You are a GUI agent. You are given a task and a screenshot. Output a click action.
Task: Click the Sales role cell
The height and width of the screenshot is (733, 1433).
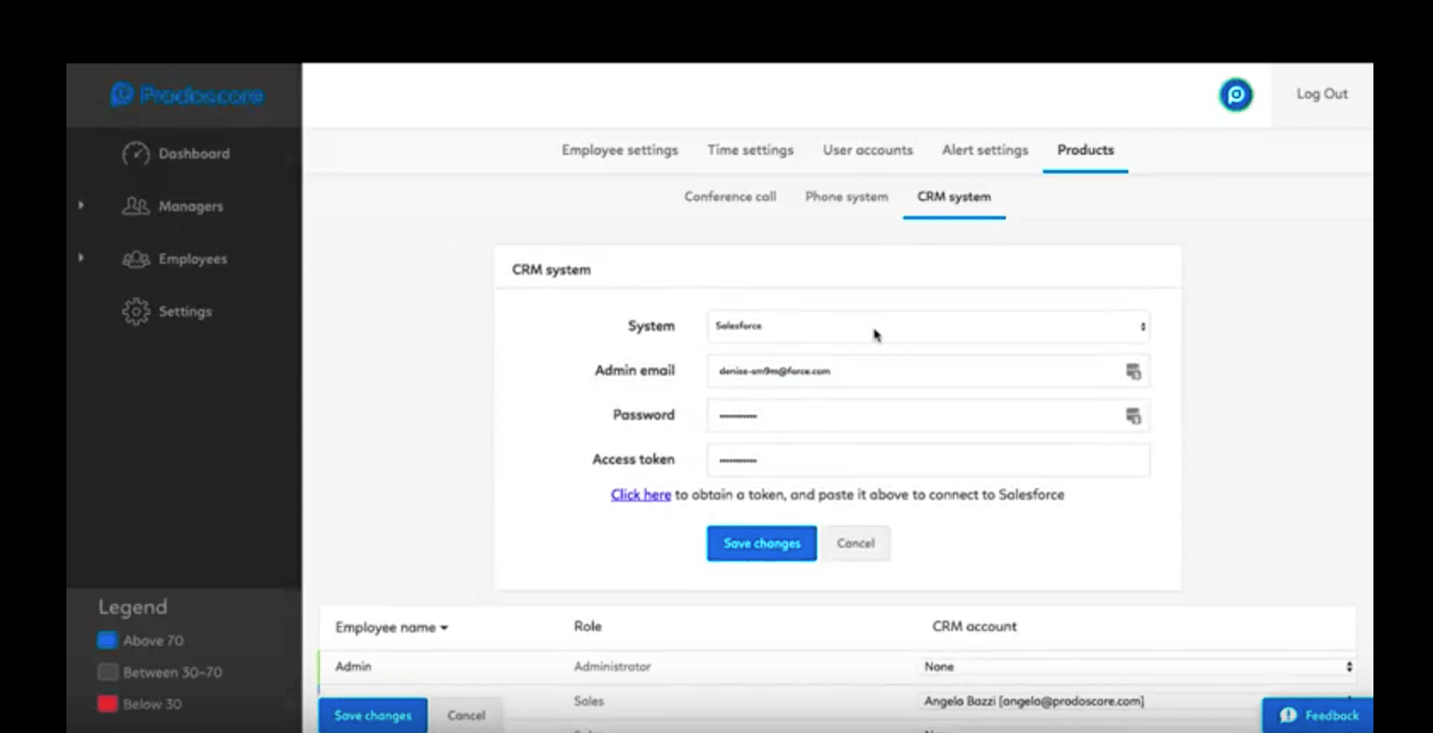click(589, 702)
